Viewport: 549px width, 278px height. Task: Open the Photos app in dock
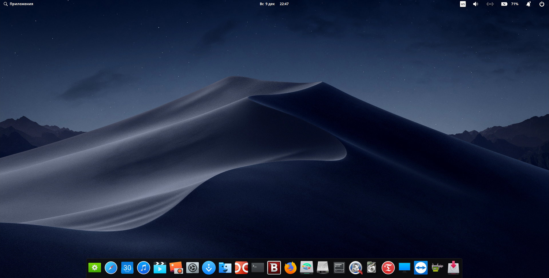pyautogui.click(x=176, y=268)
